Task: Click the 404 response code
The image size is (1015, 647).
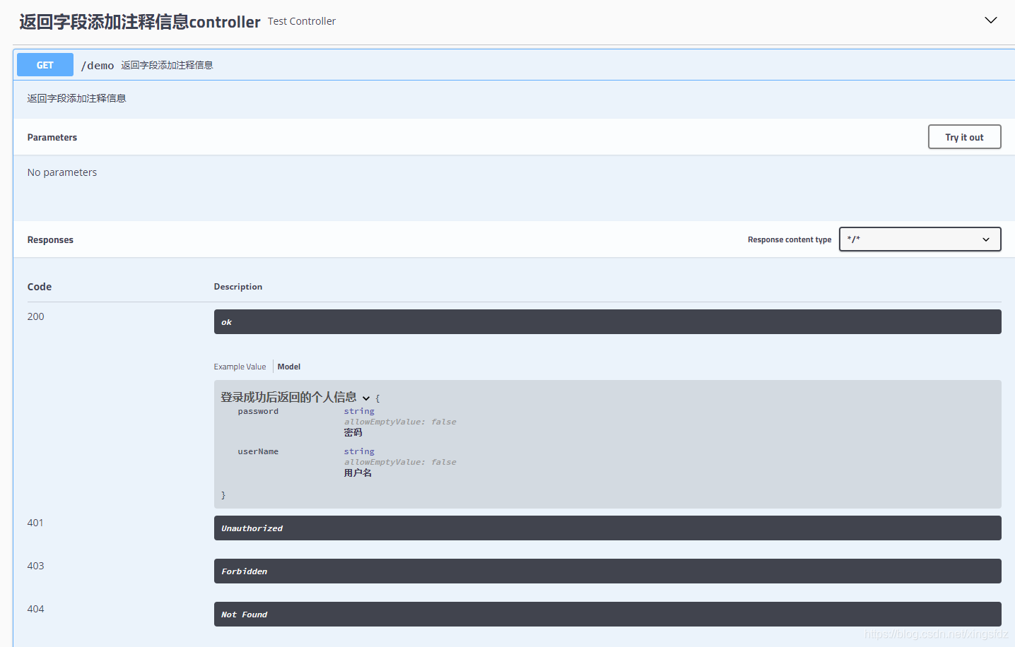Action: coord(36,609)
